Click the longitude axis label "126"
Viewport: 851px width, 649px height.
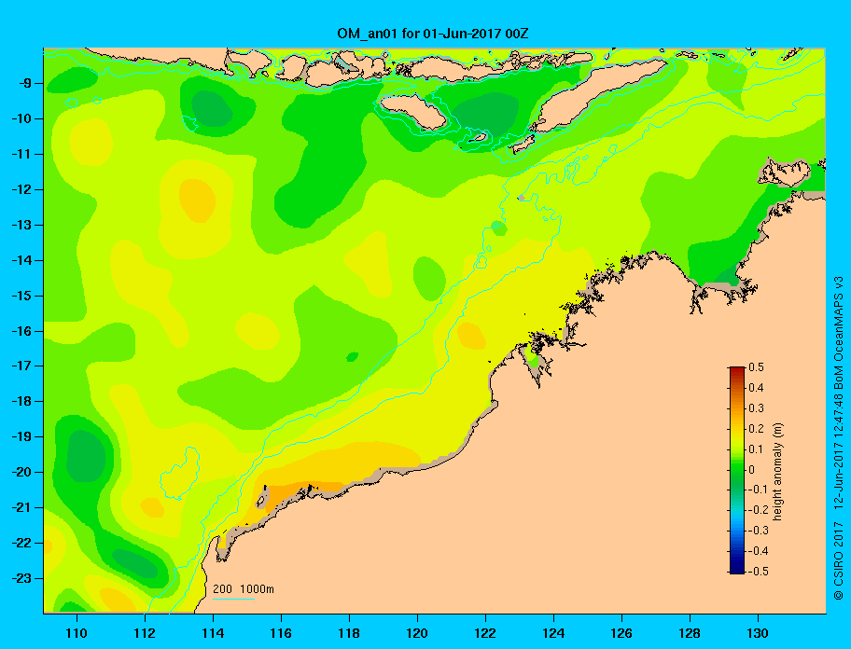[x=621, y=633]
